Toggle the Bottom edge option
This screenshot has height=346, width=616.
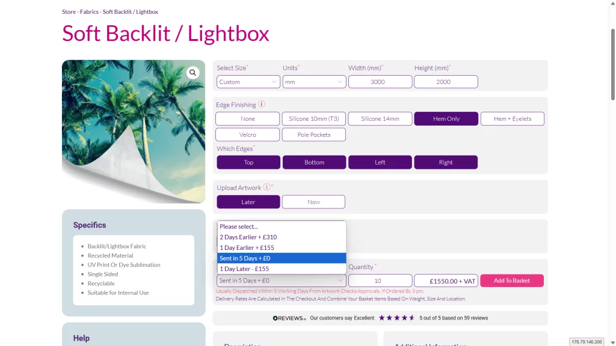314,162
